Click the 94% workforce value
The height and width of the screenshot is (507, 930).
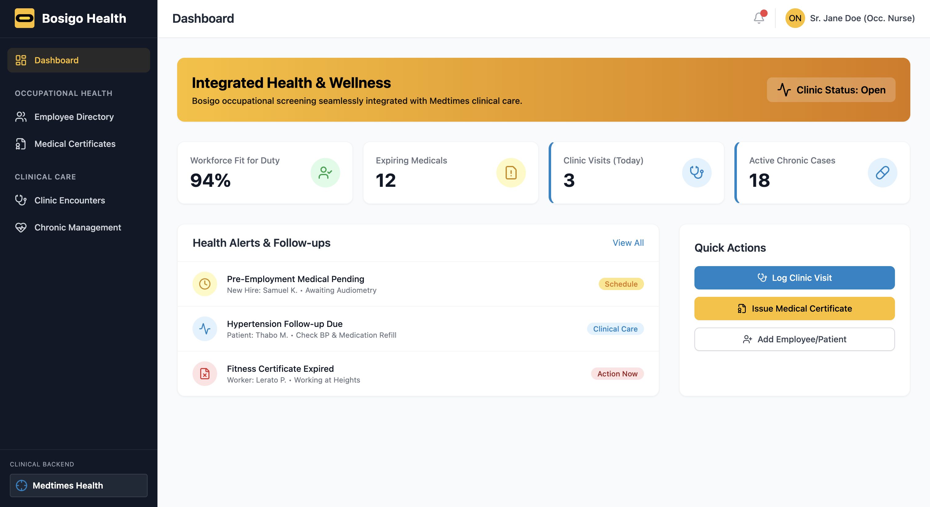(210, 180)
